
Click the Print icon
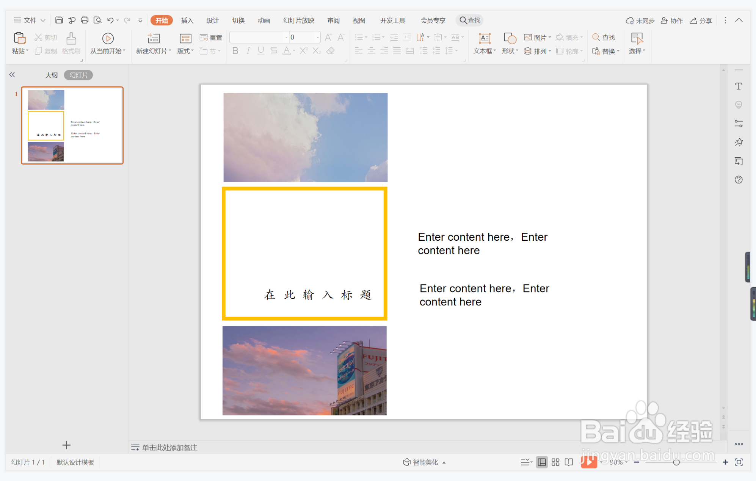(x=85, y=20)
